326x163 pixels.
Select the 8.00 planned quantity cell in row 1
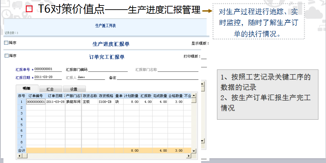point(131,101)
